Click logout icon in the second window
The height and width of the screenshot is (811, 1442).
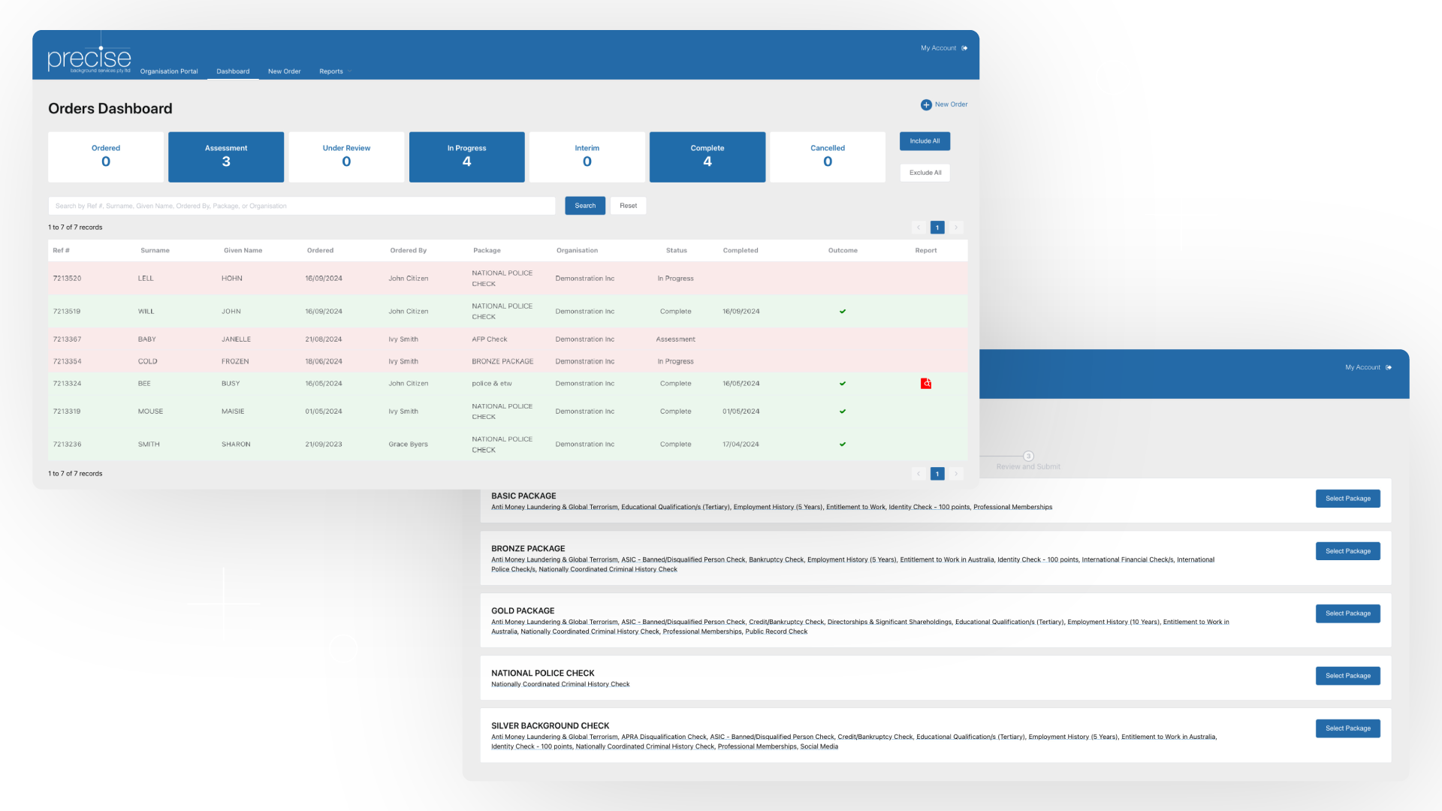[x=1389, y=368]
